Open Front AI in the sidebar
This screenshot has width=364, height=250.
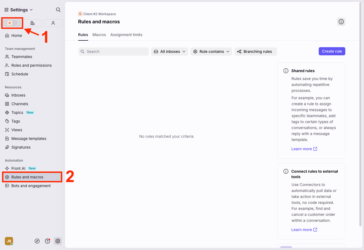click(18, 168)
